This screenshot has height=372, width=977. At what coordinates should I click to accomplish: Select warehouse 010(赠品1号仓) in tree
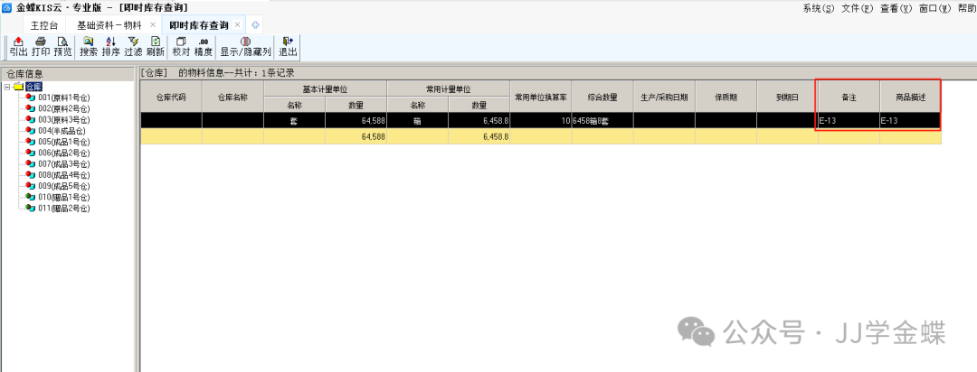pos(63,197)
